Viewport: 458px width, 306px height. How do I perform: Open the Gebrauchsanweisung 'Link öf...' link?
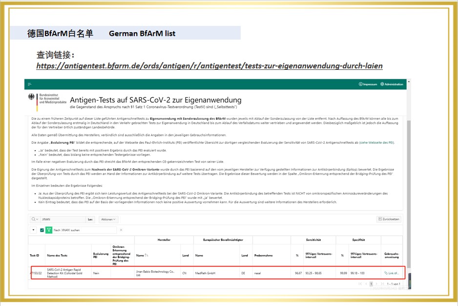[x=392, y=273]
